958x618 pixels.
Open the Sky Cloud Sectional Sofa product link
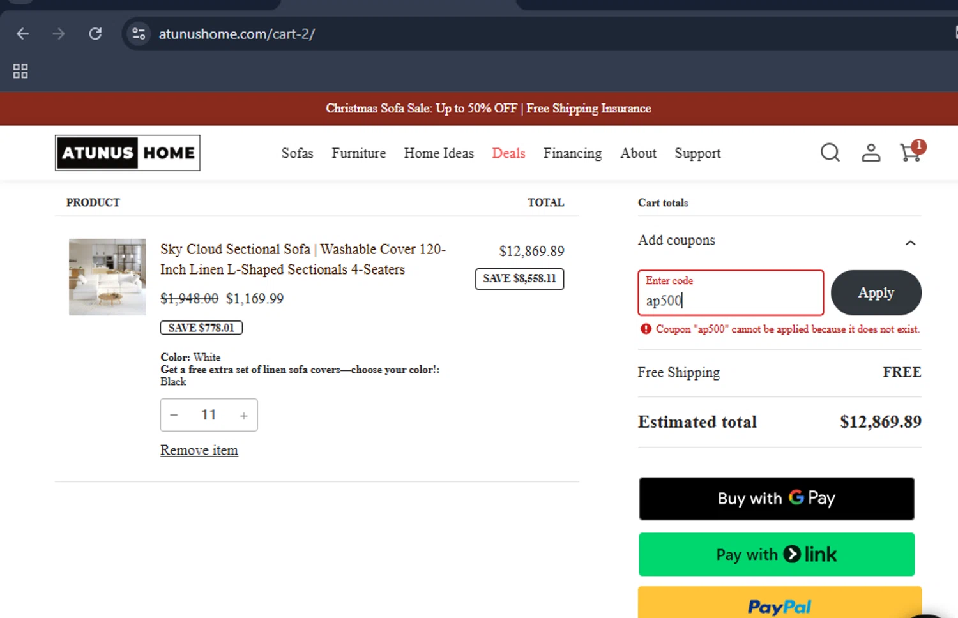(x=303, y=259)
